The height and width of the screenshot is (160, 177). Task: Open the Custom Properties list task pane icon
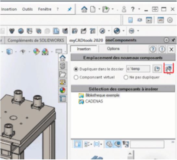click(x=63, y=99)
